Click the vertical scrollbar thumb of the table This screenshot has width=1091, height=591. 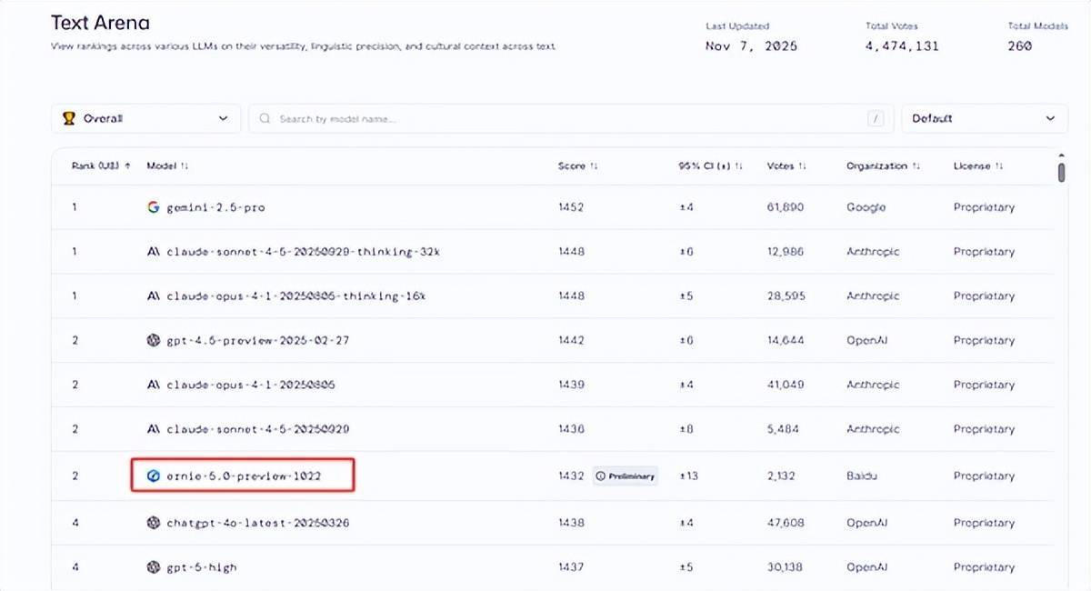[x=1062, y=171]
